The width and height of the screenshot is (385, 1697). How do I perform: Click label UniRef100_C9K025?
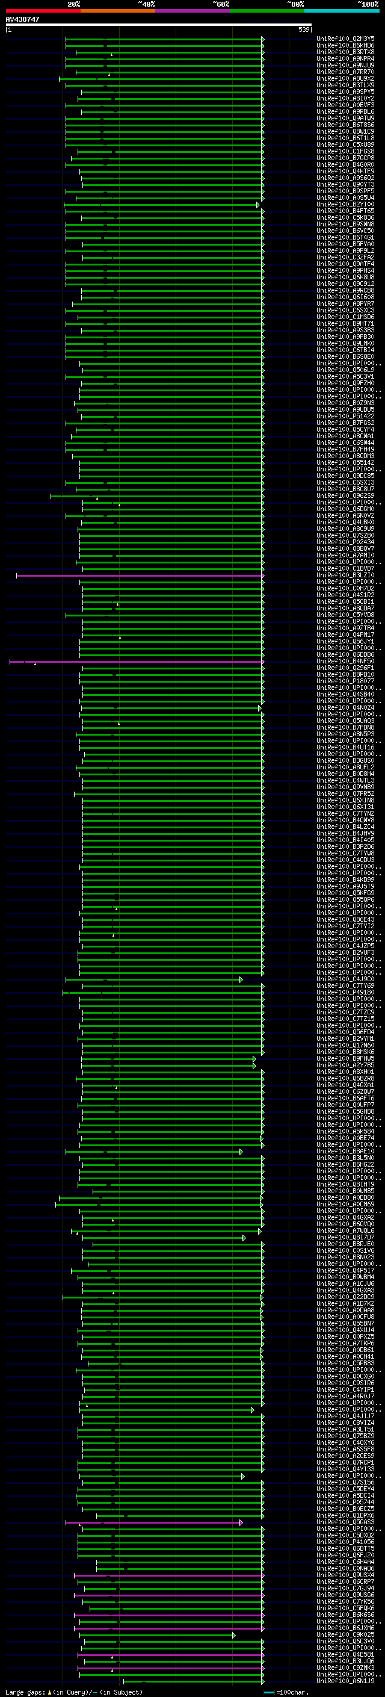pyautogui.click(x=345, y=1634)
